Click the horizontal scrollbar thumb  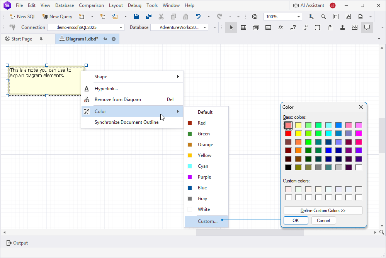(250, 232)
